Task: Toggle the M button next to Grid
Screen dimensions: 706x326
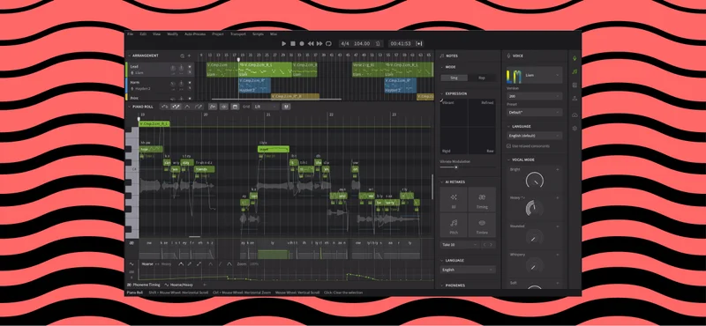Action: coord(286,107)
